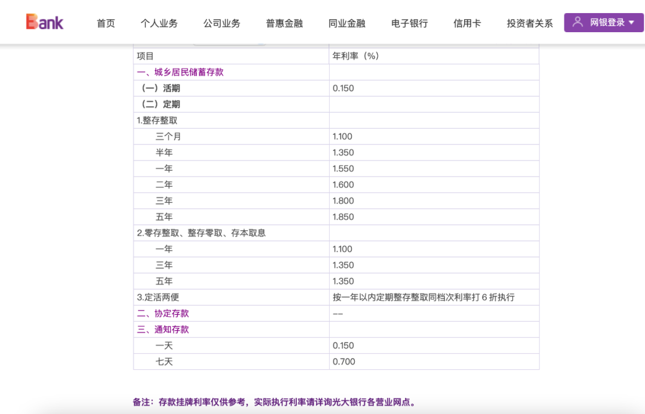Viewport: 645px width, 414px height.
Task: Open the 个人业务 menu item
Action: coord(159,23)
